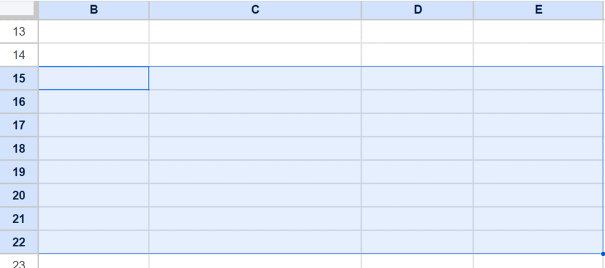Select column D header
Viewport: 605px width, 268px height.
[x=418, y=10]
